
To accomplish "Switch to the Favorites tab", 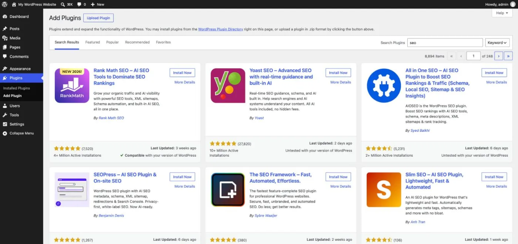I will tap(163, 42).
